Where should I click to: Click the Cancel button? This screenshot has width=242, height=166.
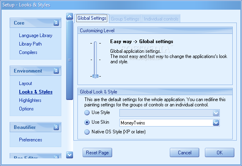click(184, 153)
